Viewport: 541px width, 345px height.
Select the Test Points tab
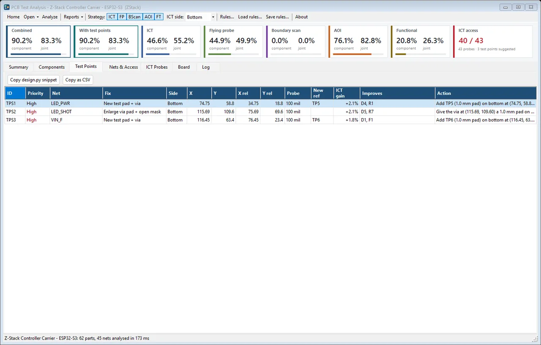(x=86, y=67)
